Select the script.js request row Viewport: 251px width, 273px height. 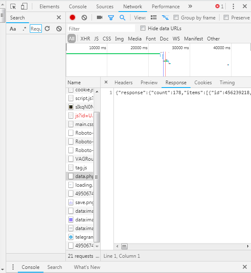pyautogui.click(x=80, y=98)
